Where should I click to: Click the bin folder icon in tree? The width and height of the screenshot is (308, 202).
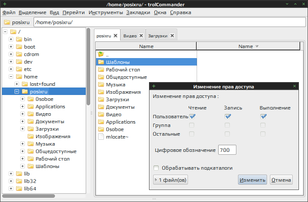coord(19,39)
